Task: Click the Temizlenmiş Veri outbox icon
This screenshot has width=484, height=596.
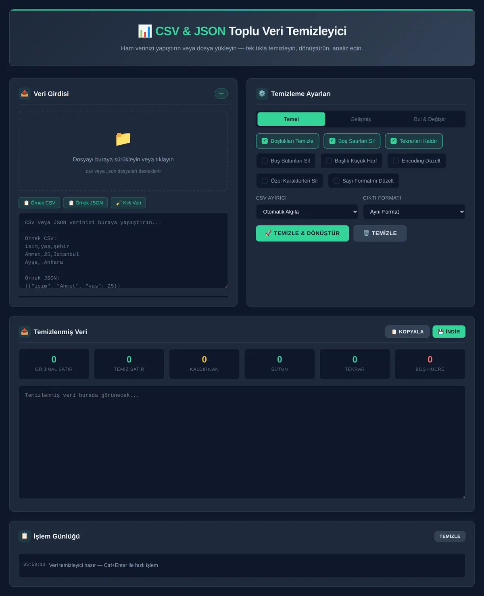Action: pyautogui.click(x=25, y=331)
